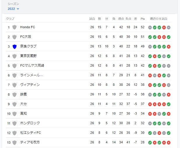The width and height of the screenshot is (180, 148).
Task: Open the FCマルヤス岡崎 club link
Action: pos(32,65)
